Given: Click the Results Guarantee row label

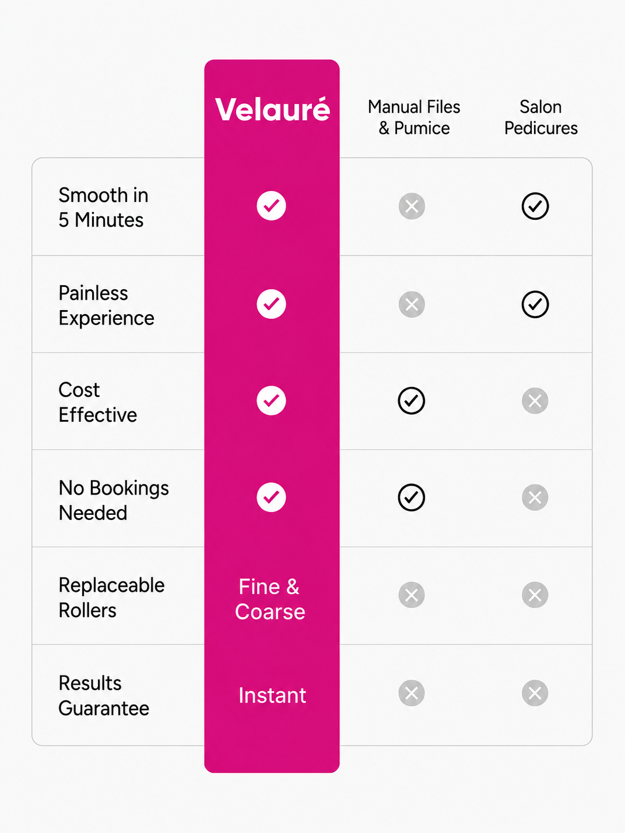Looking at the screenshot, I should [104, 696].
